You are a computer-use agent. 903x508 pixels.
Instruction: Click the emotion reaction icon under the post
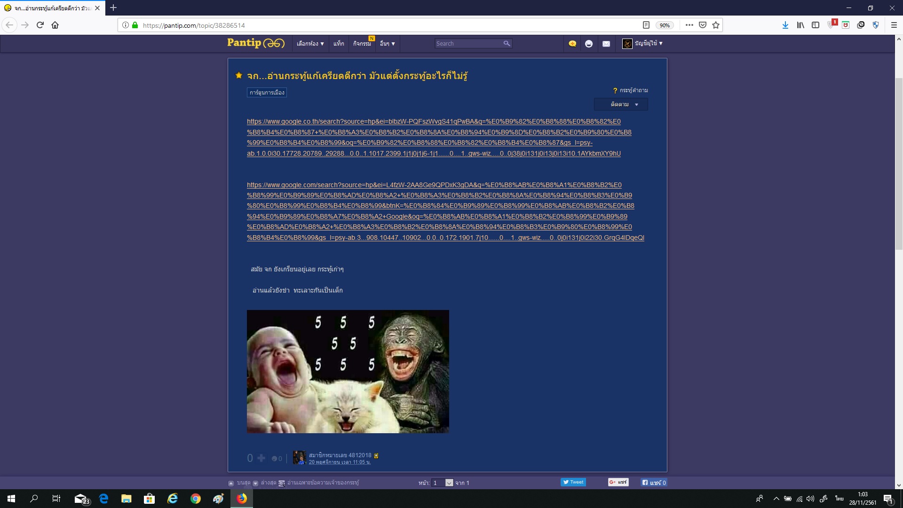275,459
